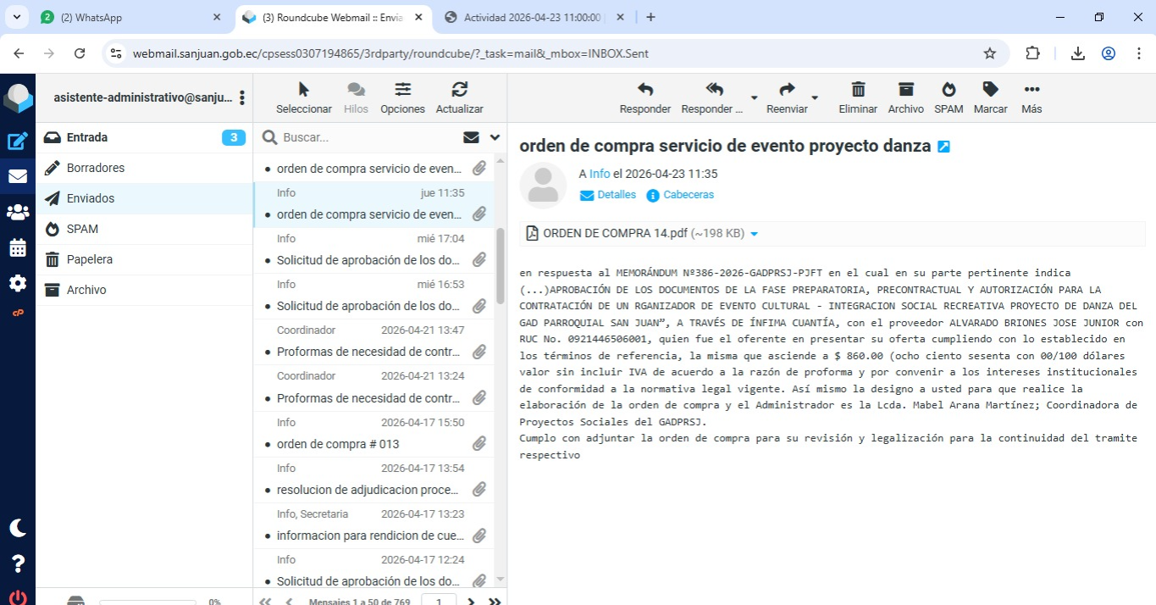Open the Enviados folder
This screenshot has height=605, width=1156.
91,198
